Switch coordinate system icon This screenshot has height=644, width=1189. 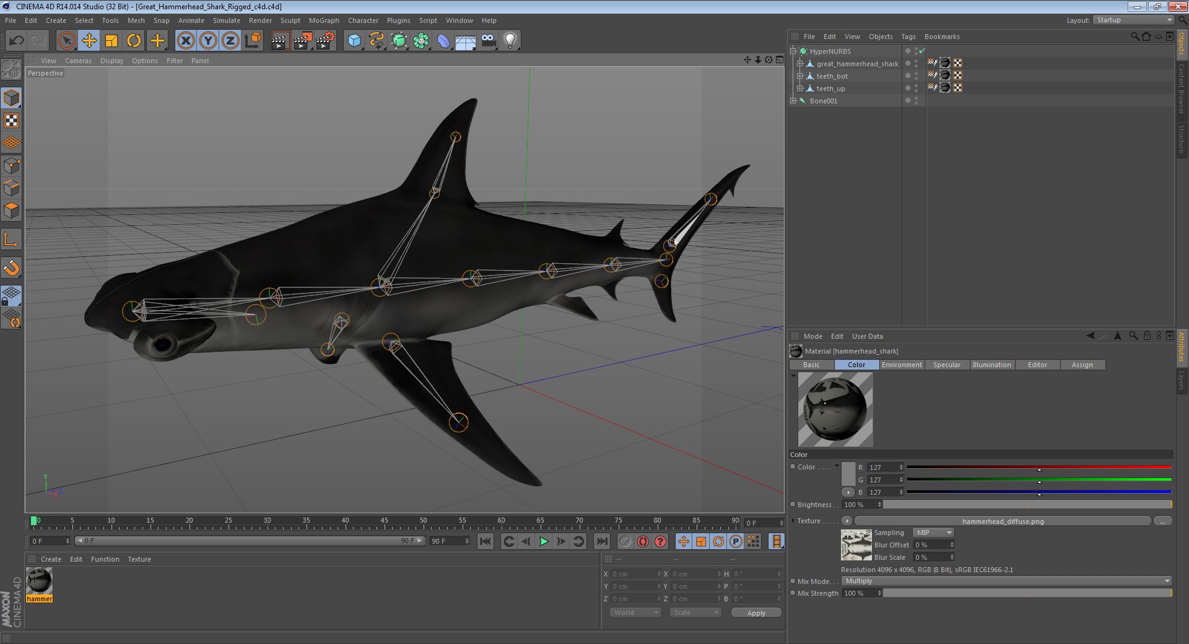coord(253,41)
